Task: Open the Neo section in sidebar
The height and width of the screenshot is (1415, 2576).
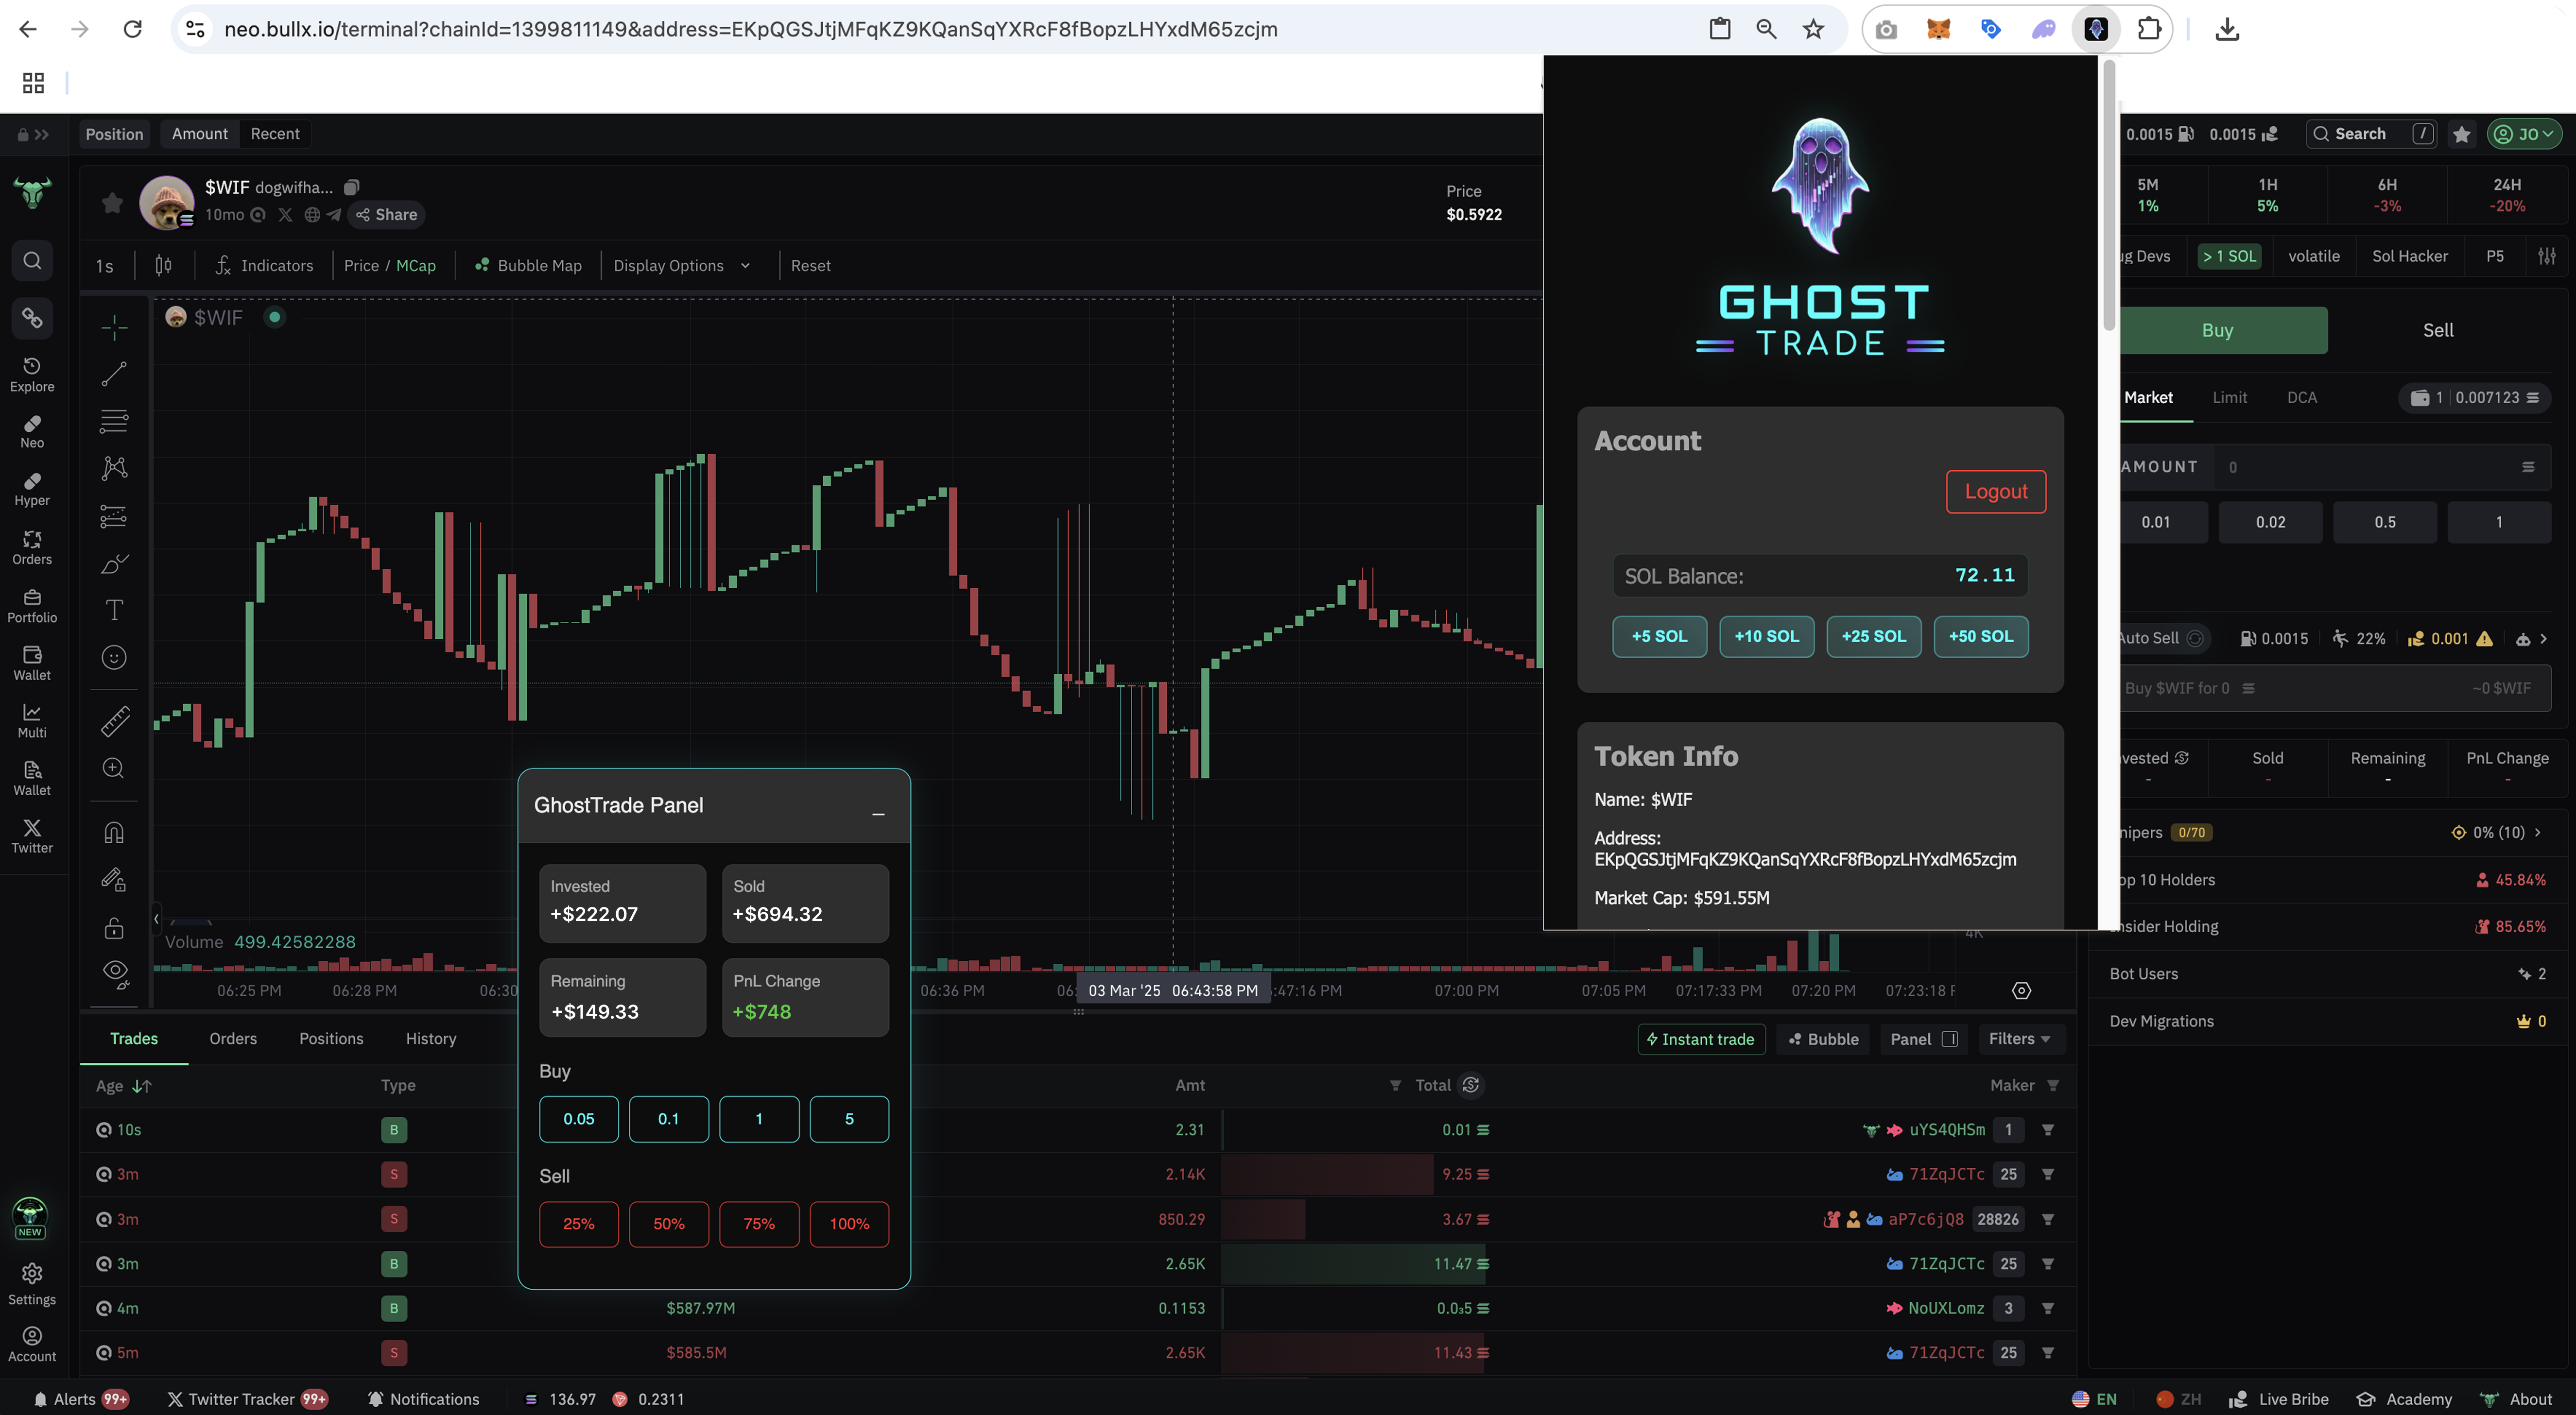Action: [32, 432]
